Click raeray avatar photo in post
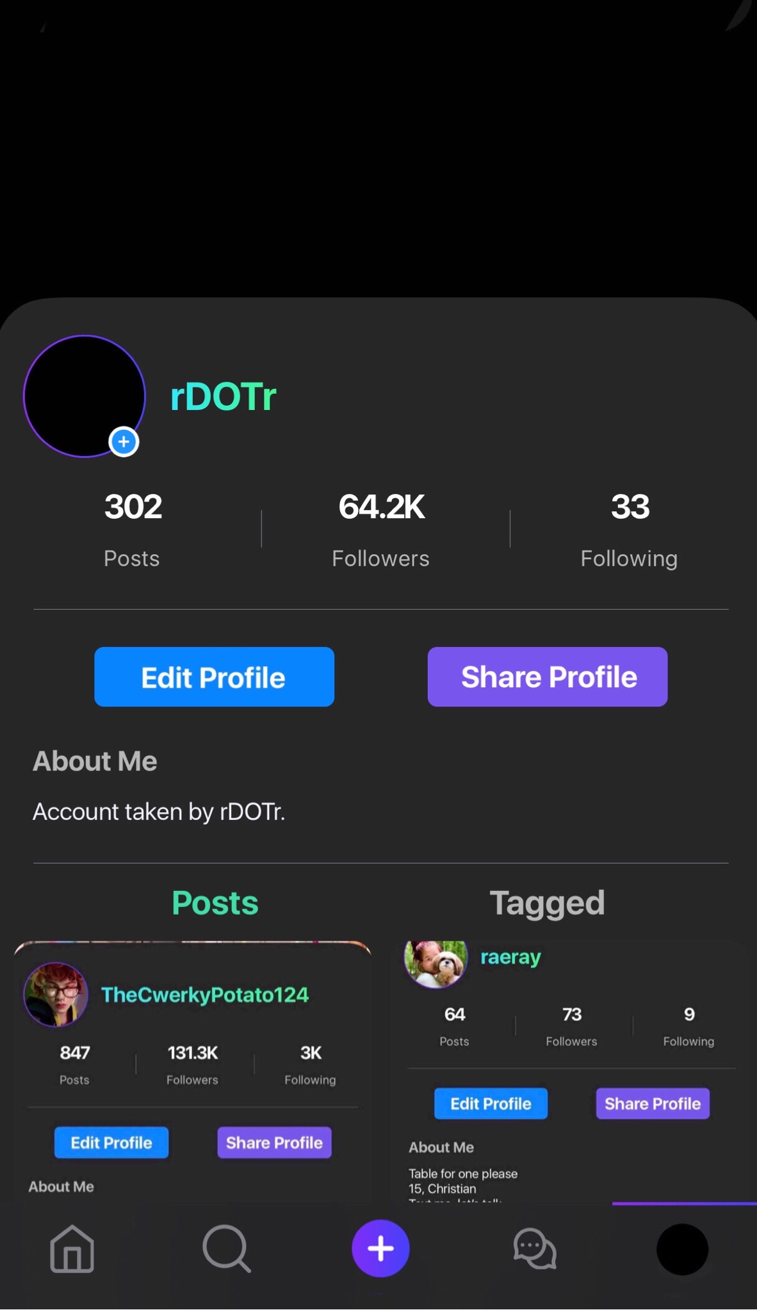The width and height of the screenshot is (757, 1310). (x=436, y=962)
